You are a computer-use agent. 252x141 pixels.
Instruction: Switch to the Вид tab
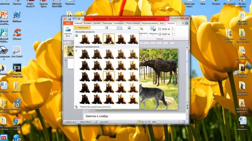162,23
